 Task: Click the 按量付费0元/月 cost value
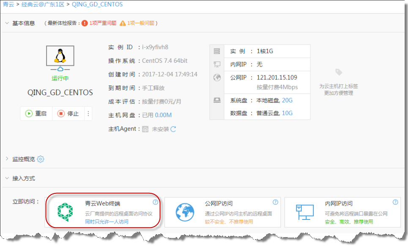tap(162, 102)
